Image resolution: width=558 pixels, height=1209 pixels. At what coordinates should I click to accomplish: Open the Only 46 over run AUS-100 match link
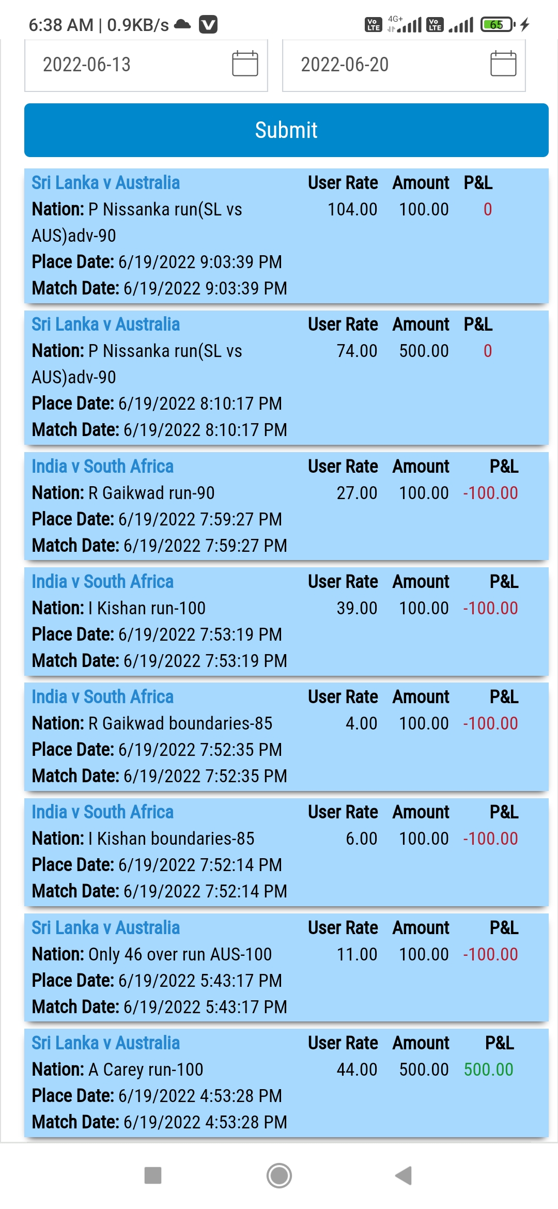106,928
